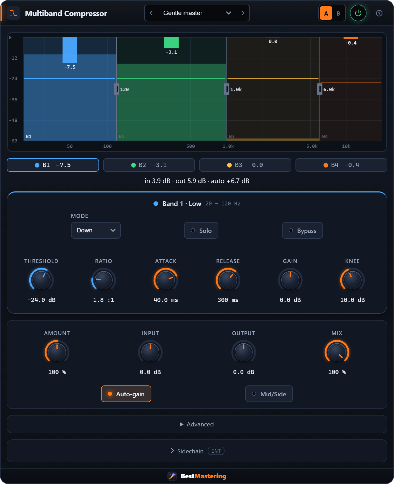Switch to state B in A/B compare
The image size is (394, 484).
pos(338,13)
